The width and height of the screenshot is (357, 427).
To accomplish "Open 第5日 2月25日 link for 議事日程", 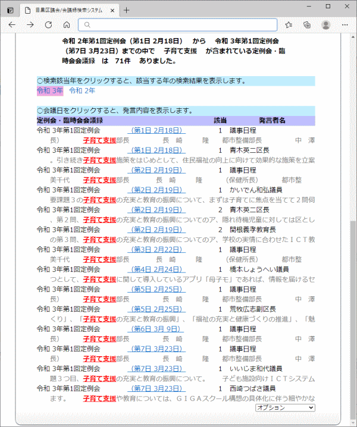I will tap(156, 290).
